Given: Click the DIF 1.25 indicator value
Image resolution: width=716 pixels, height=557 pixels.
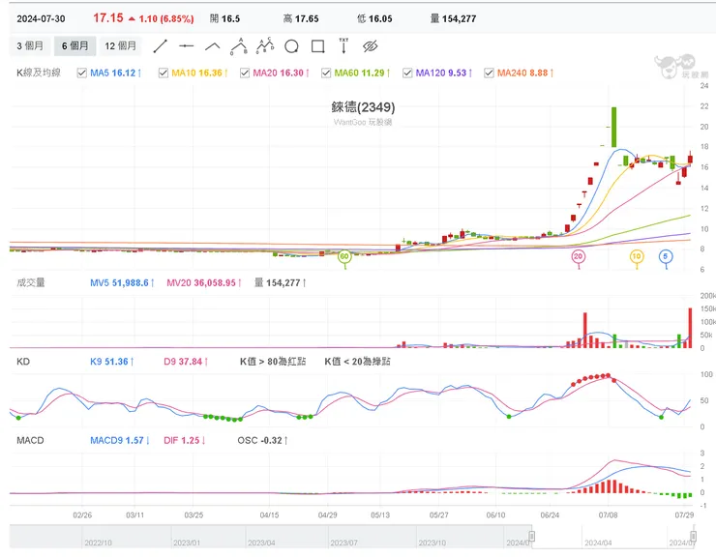Looking at the screenshot, I should [x=184, y=441].
